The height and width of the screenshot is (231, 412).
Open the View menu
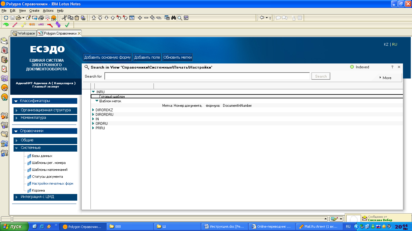click(x=23, y=11)
